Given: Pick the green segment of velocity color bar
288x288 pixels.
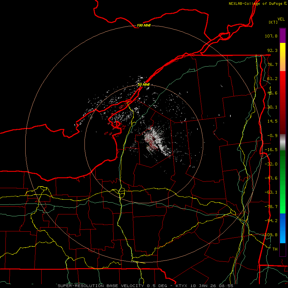Looking at the screenshot, I should tap(283, 182).
